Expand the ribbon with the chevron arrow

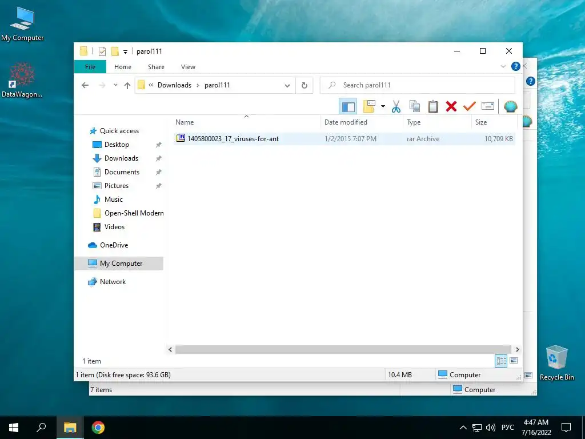(503, 66)
